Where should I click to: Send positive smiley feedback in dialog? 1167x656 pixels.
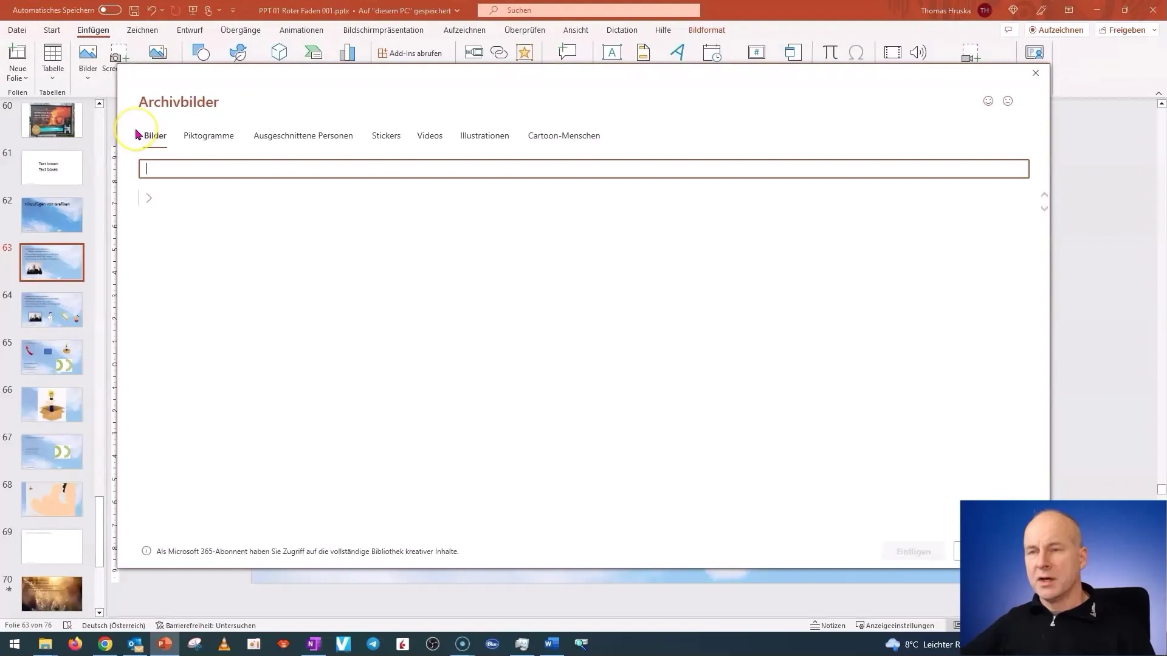click(x=988, y=101)
